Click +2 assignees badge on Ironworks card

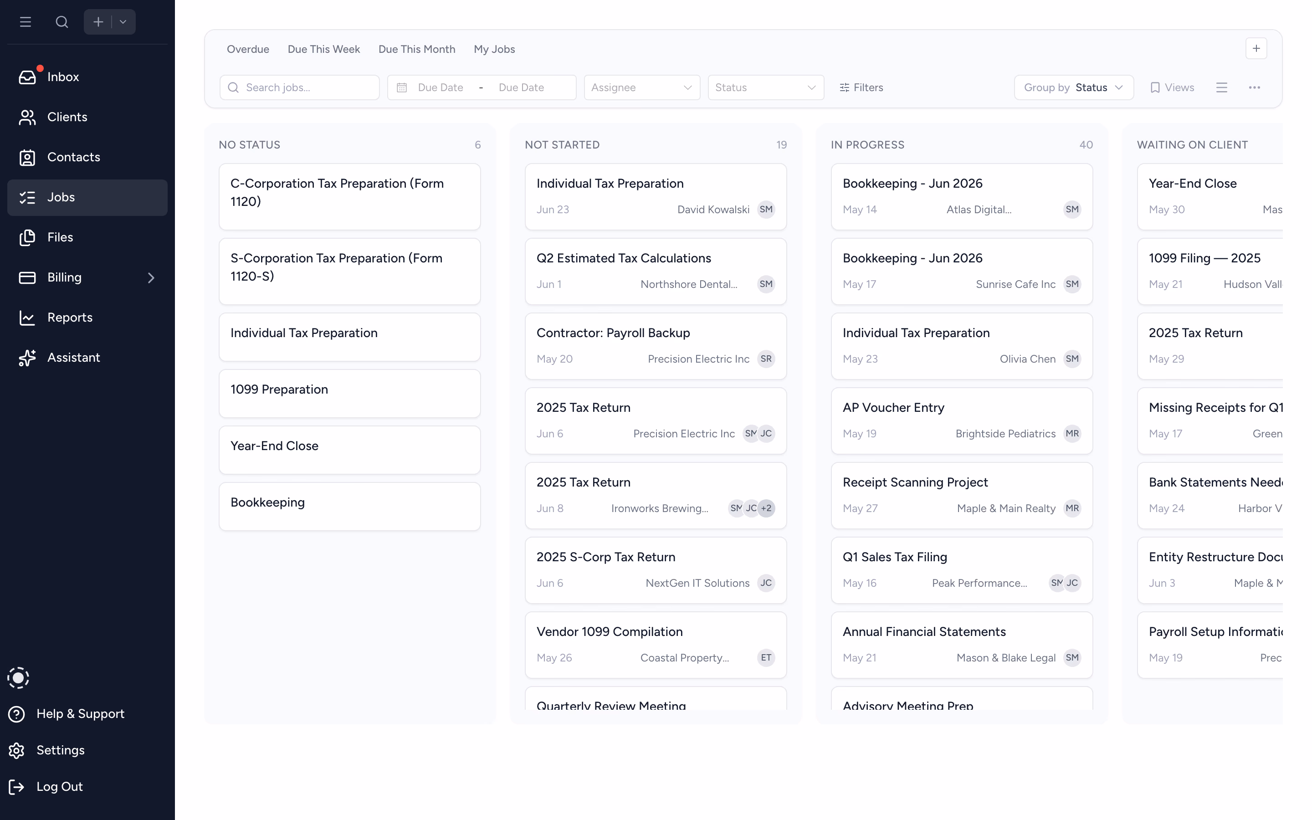pyautogui.click(x=765, y=509)
